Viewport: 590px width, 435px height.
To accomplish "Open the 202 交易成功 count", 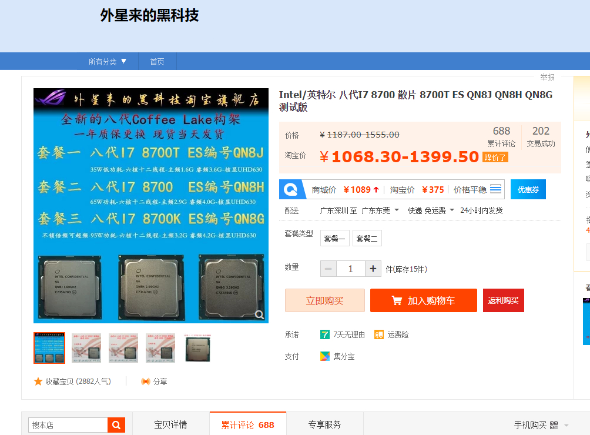I will 541,136.
